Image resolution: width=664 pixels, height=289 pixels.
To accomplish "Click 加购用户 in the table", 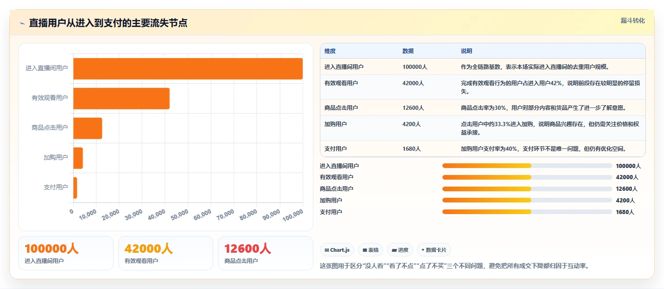I will [336, 124].
